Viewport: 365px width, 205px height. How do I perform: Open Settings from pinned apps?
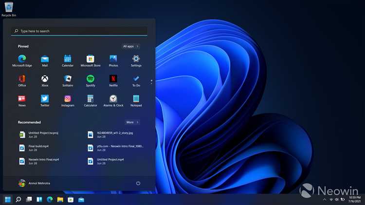[x=136, y=60]
